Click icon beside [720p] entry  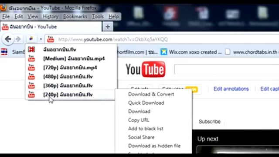coord(31,68)
